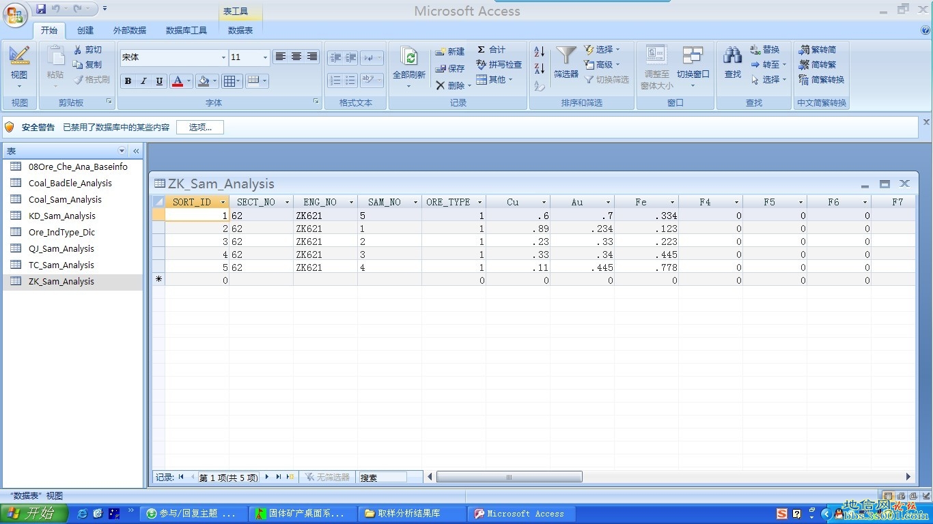
Task: Align text right
Action: click(312, 57)
